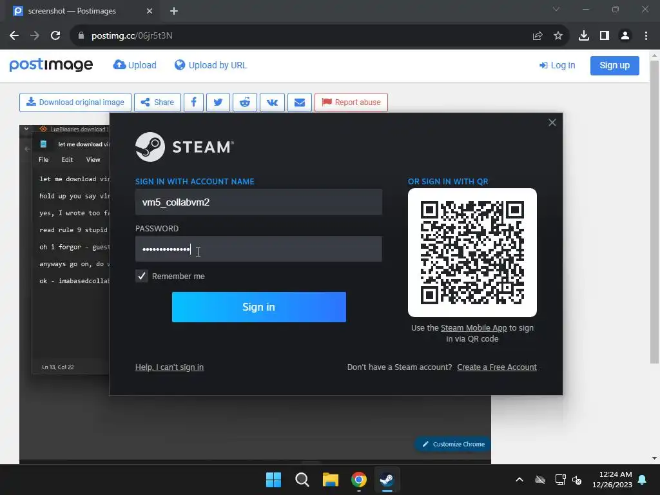Click Create a Free Account link

(x=497, y=367)
